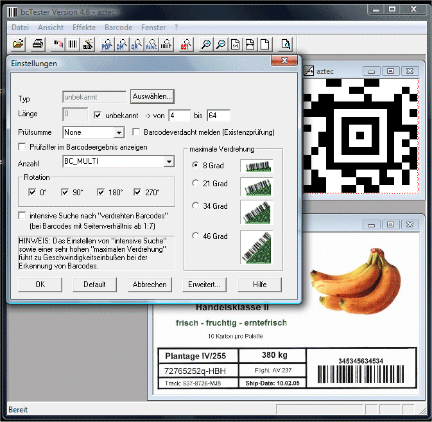
Task: Click the banana picture in label window
Action: [x=356, y=281]
